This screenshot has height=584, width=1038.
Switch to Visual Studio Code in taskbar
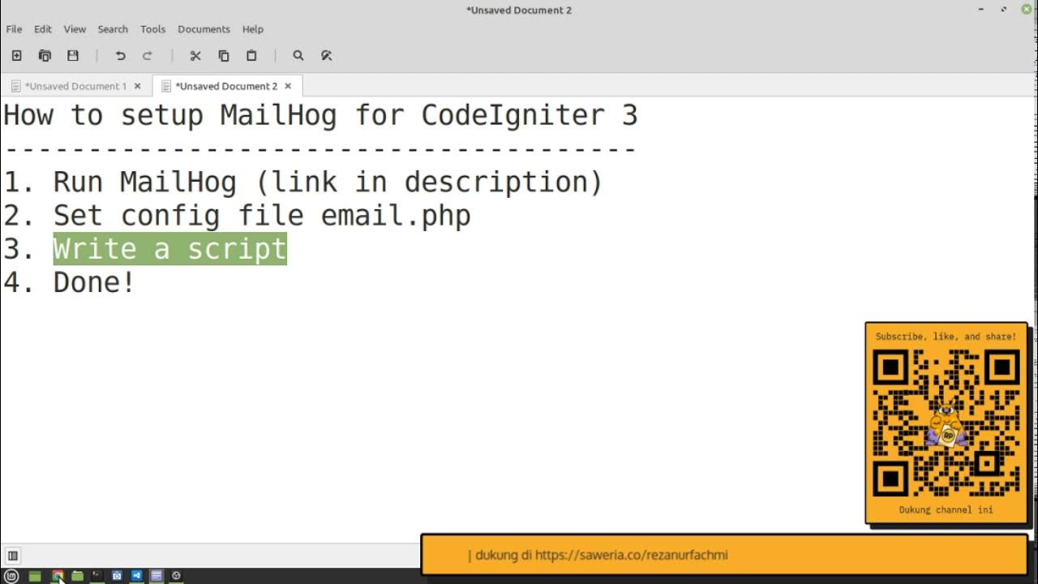136,576
